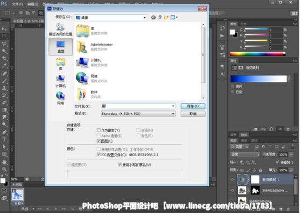Select the Pen tool
Image resolution: width=302 pixels, height=216 pixels.
click(x=4, y=132)
